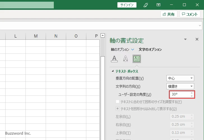Click the 文字列の方向(X) label
Viewport: 204px width, 140px height.
(128, 87)
